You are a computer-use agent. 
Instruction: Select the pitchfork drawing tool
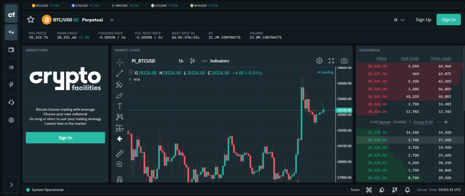pos(119,85)
